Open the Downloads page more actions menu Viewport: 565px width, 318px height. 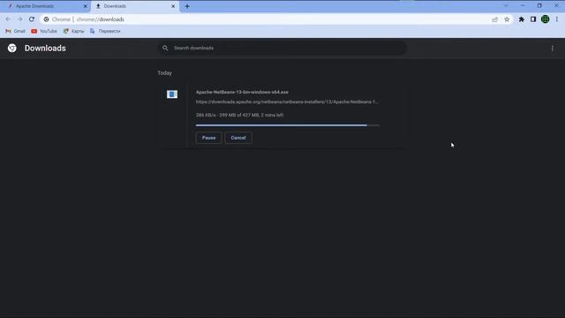[x=552, y=49]
